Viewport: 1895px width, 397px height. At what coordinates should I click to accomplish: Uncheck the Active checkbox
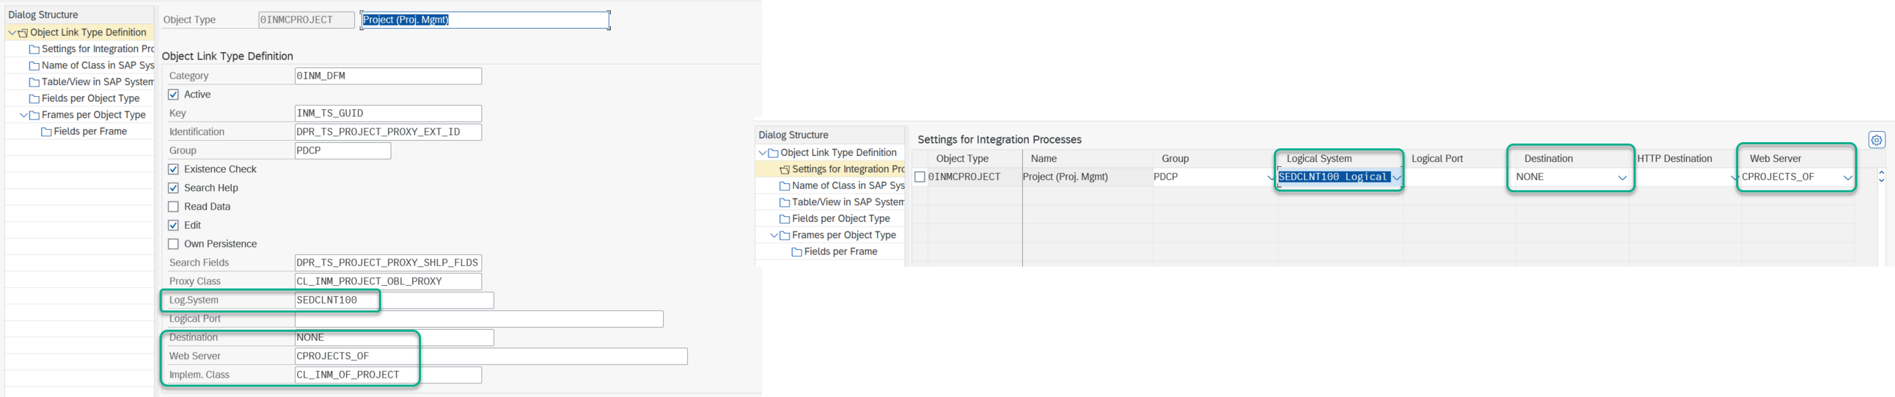(x=173, y=95)
